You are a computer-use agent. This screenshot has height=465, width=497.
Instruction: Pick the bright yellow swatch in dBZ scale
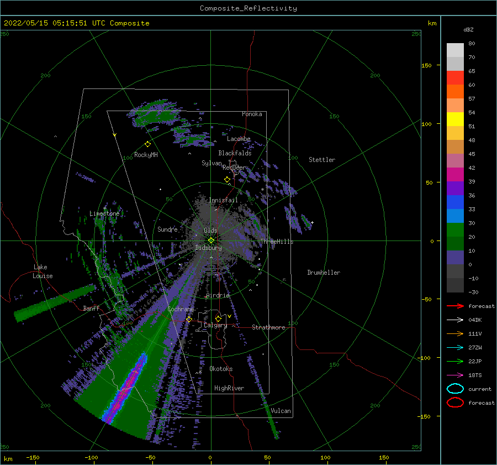[455, 119]
